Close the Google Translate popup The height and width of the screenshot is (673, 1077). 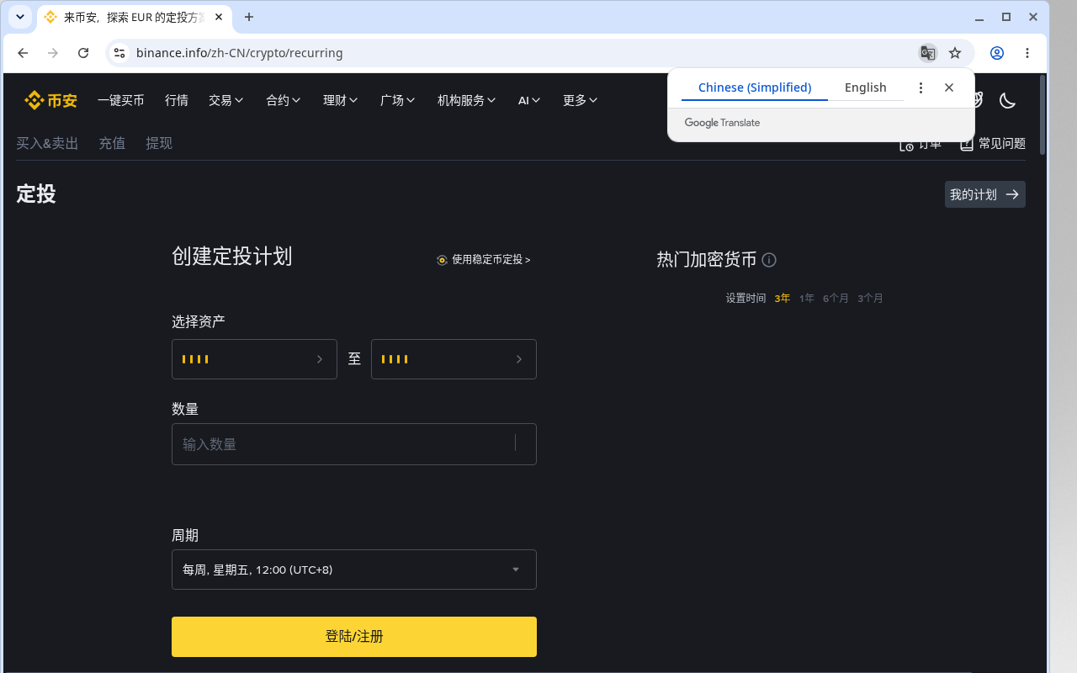tap(949, 87)
